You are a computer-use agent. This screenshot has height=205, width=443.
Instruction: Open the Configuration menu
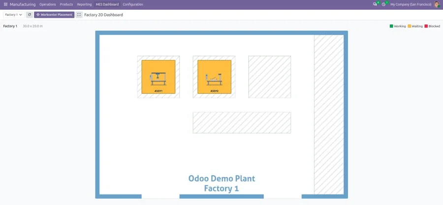tap(133, 4)
